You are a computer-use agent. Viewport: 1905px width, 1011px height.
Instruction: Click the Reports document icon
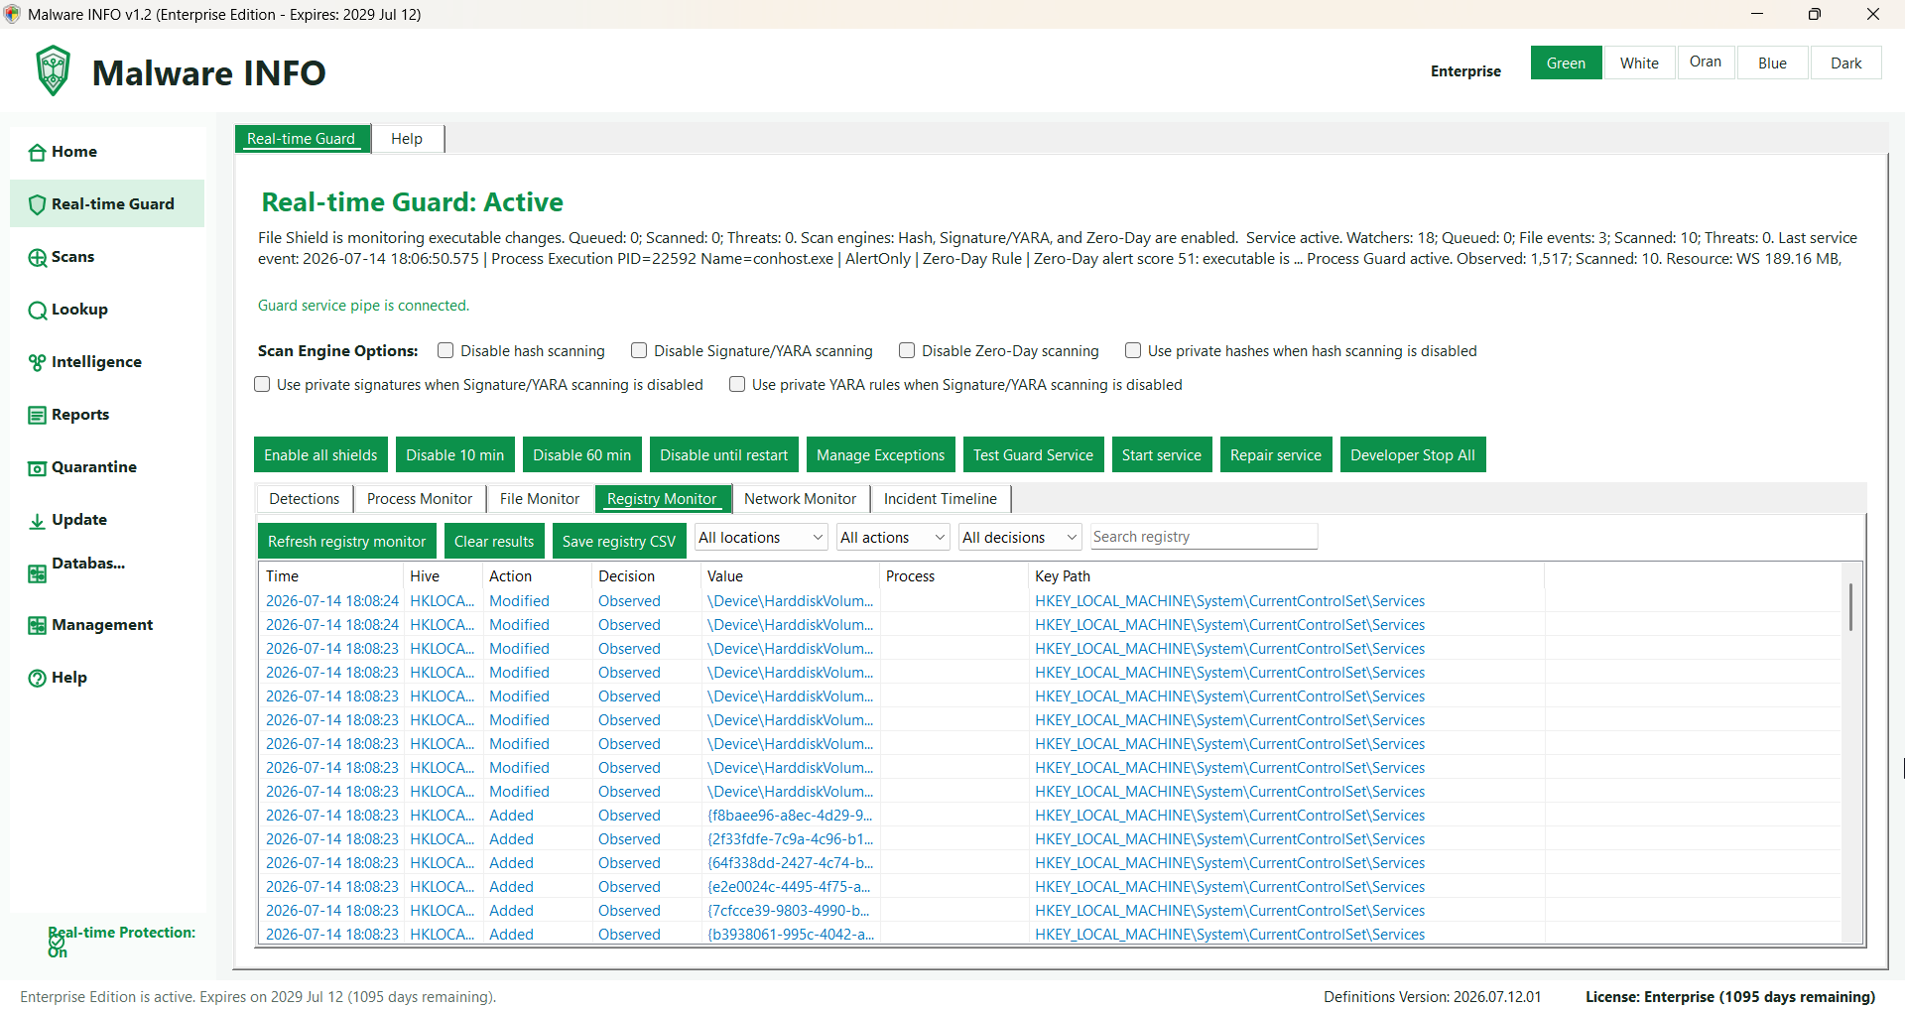tap(37, 415)
